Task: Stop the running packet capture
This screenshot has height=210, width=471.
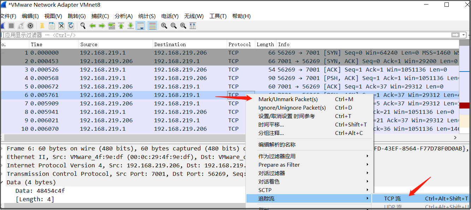Action: click(x=11, y=26)
